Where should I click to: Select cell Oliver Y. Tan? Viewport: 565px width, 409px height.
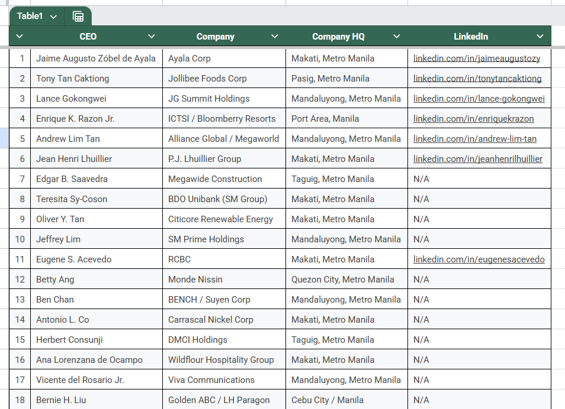97,219
